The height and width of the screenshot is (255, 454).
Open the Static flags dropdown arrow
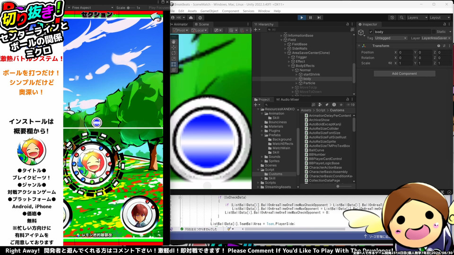450,32
